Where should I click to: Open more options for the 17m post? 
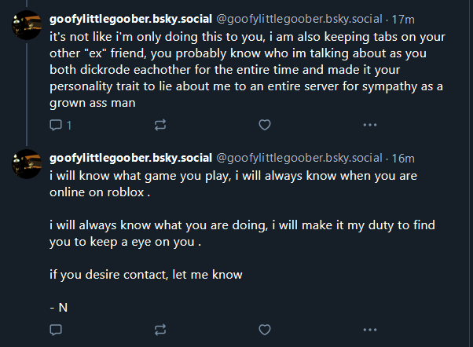click(x=369, y=125)
